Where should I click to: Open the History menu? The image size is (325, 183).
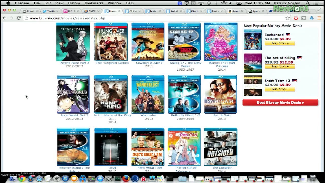tap(74, 3)
